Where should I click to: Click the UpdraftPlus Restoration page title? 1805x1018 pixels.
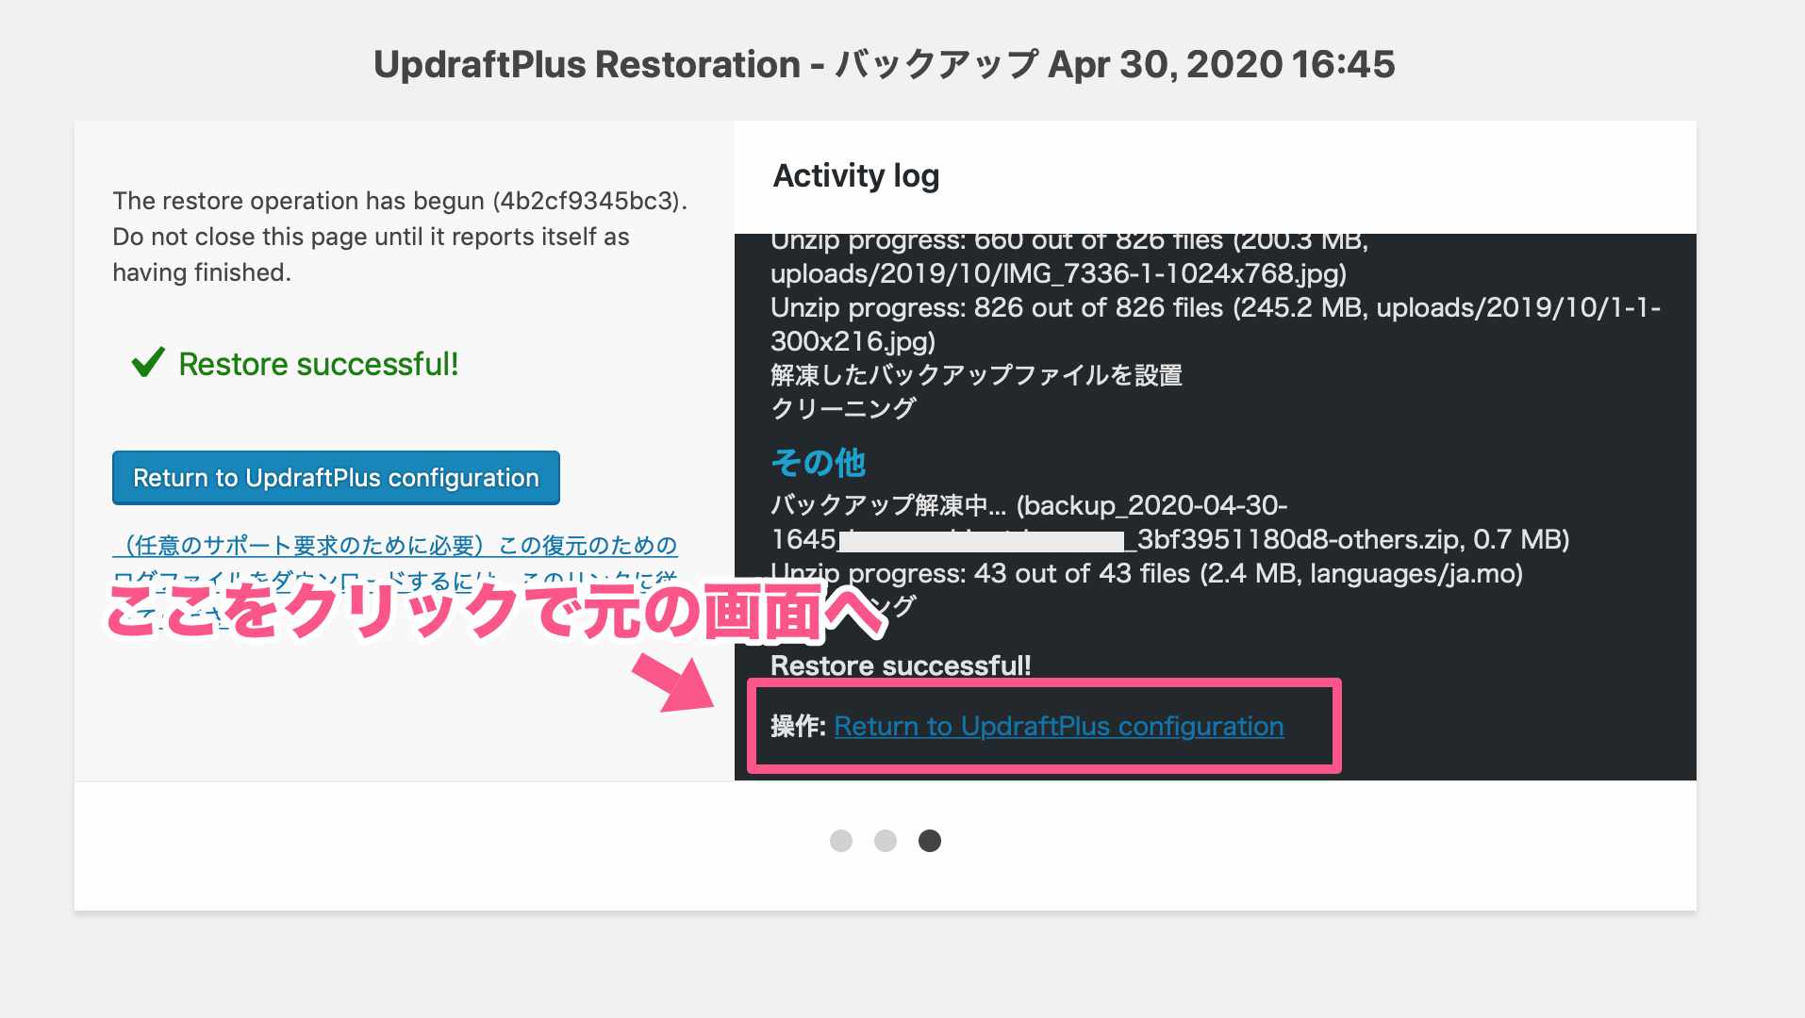tap(885, 64)
